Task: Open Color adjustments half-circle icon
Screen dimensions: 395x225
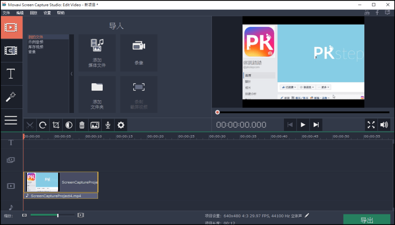Action: (69, 125)
